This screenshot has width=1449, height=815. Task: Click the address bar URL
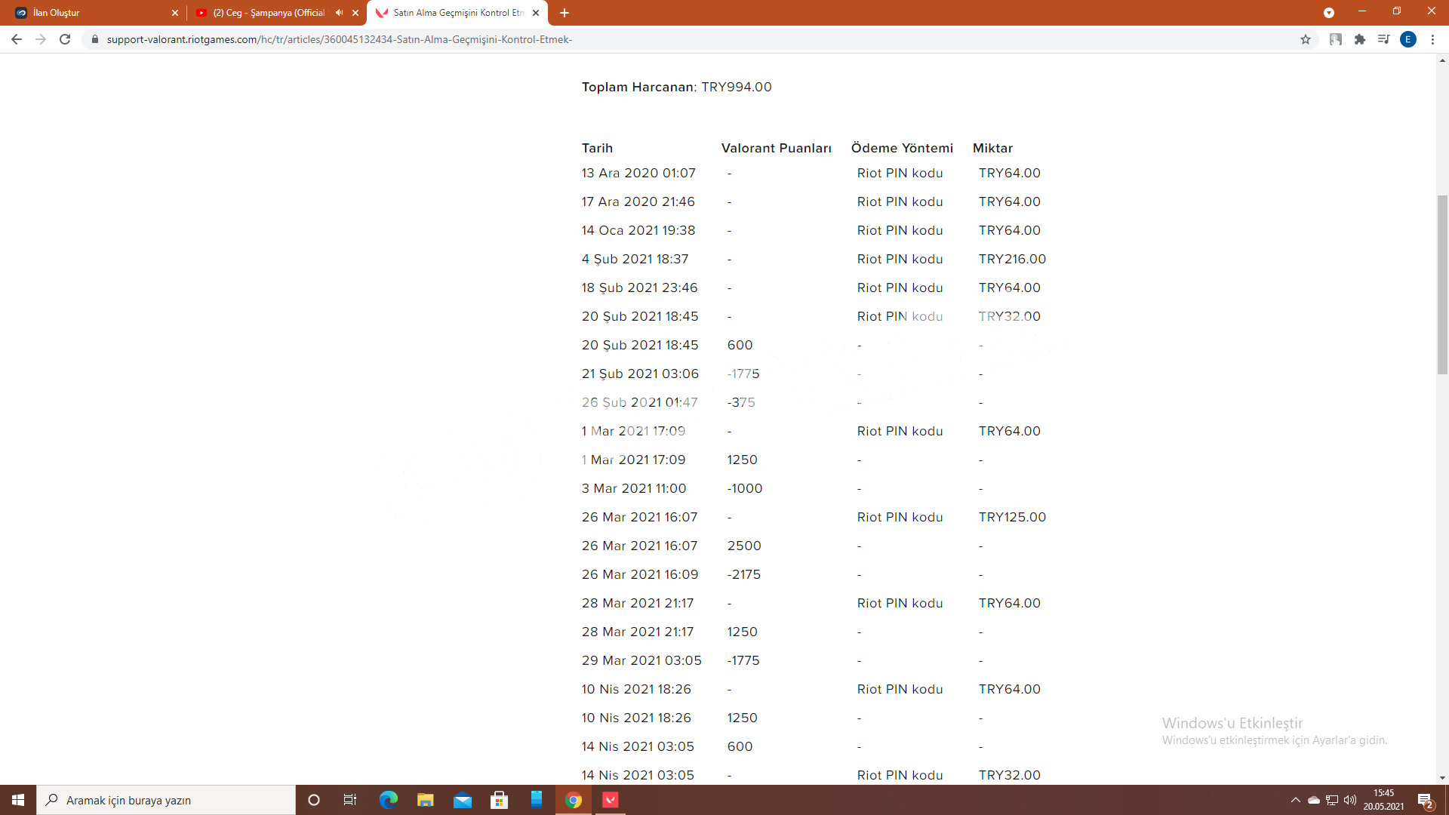(x=340, y=39)
